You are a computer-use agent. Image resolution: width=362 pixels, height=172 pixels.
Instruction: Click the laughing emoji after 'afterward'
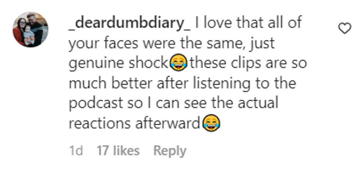tap(211, 123)
